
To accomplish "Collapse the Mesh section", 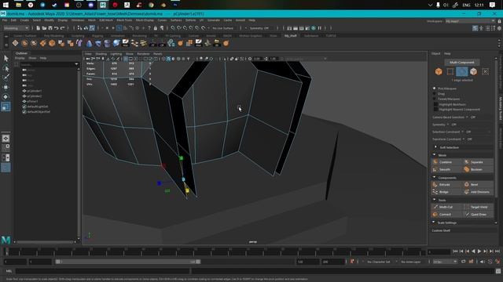I will pyautogui.click(x=435, y=155).
